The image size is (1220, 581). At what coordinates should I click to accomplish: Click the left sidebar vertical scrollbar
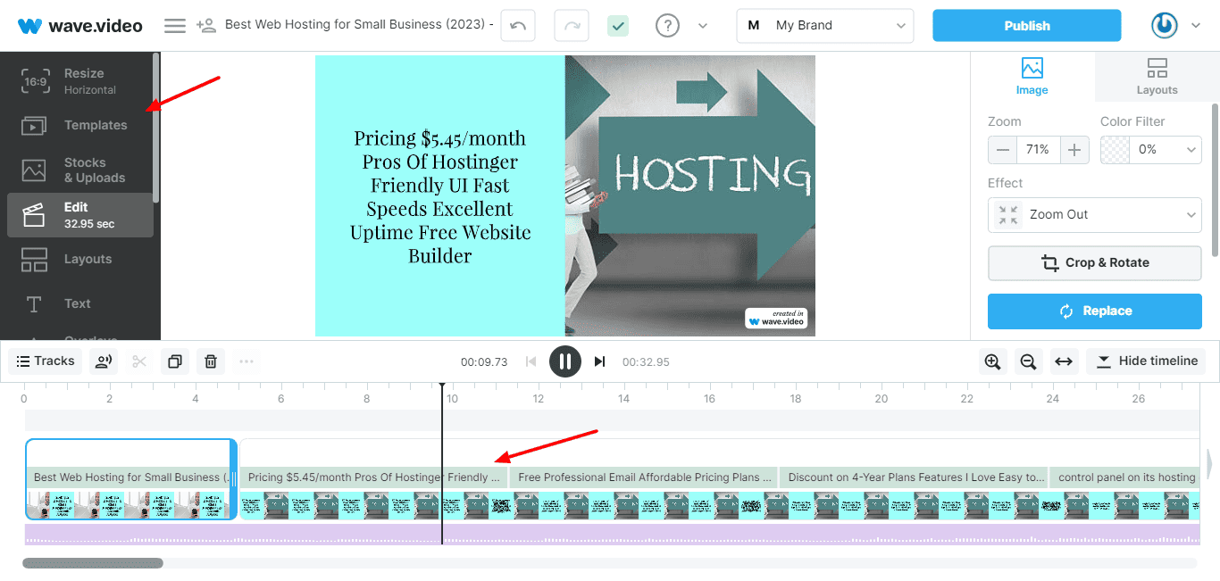point(156,127)
